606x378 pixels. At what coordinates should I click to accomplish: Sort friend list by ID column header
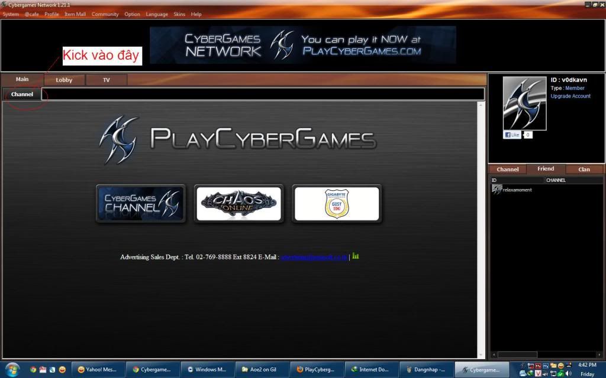pos(517,180)
